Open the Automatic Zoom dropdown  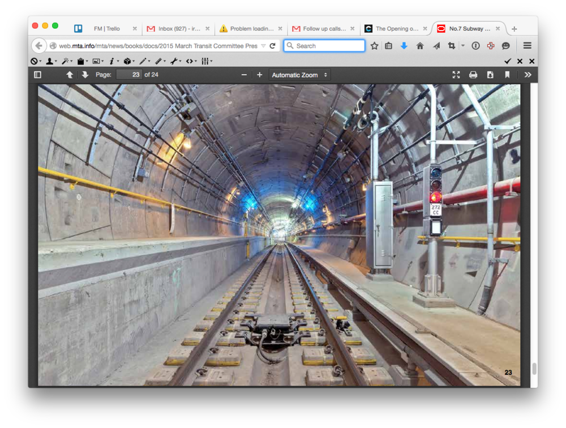[299, 74]
